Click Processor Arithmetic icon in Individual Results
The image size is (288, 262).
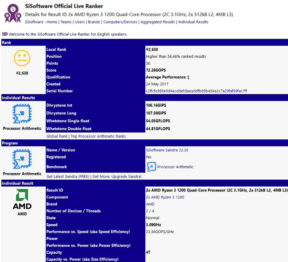tap(22, 113)
